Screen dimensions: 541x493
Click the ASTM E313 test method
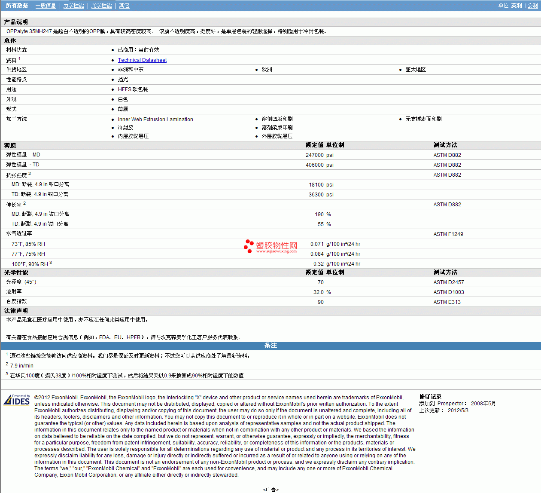447,302
